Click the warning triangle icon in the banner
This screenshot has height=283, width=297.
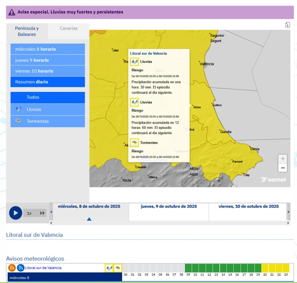coord(12,12)
